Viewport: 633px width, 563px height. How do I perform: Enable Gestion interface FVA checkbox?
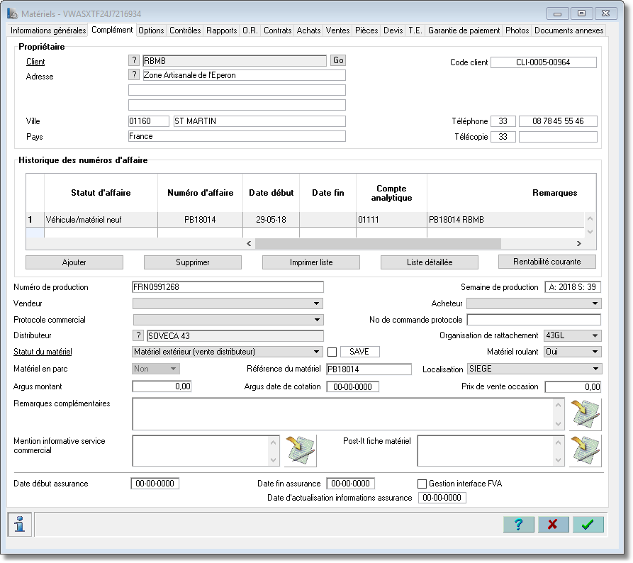click(x=422, y=484)
